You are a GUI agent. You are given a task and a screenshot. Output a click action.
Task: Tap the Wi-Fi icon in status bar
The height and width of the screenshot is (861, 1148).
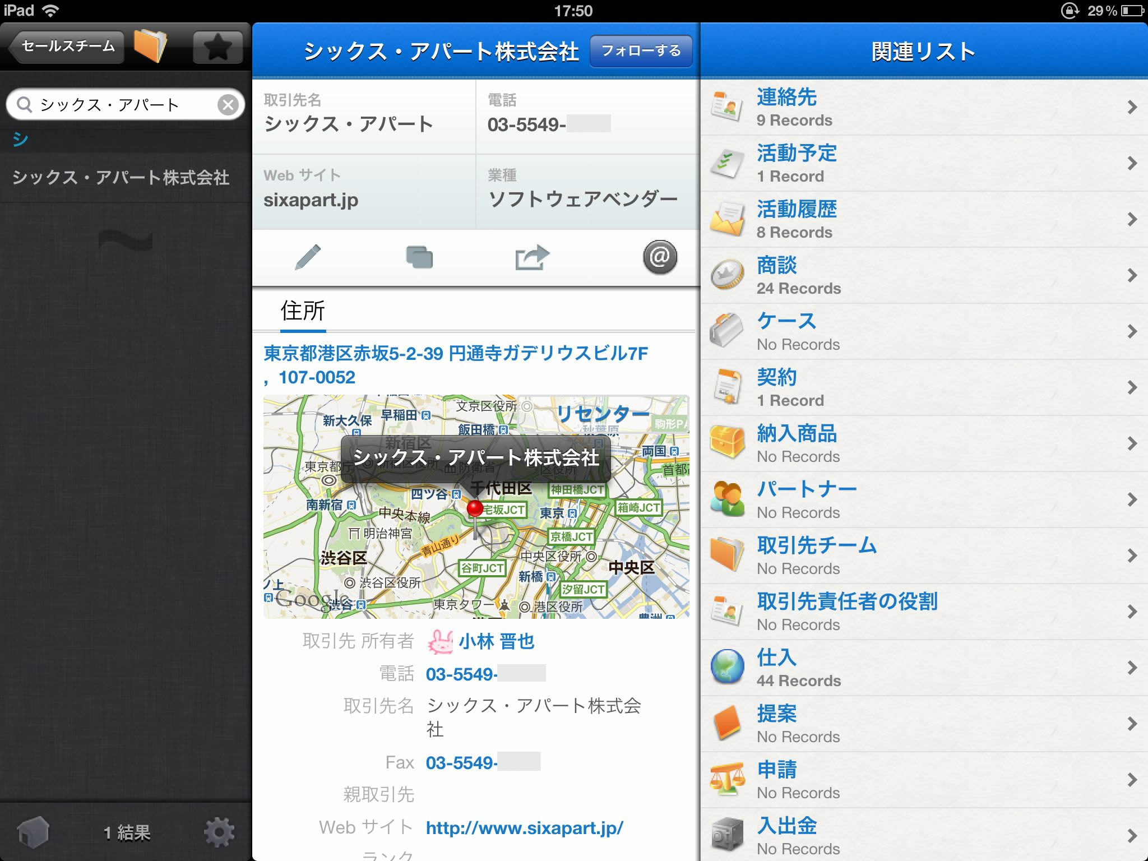click(x=51, y=11)
